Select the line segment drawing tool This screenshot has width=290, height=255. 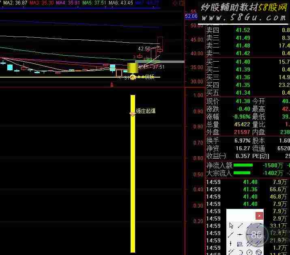point(240,225)
